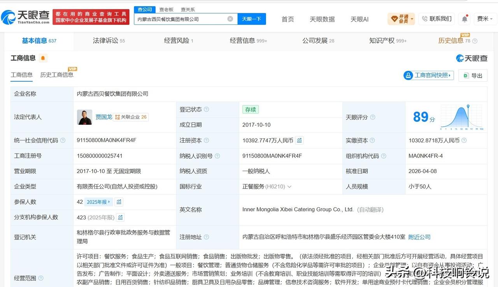Go to 首页 in the top navigation
The height and width of the screenshot is (287, 498).
[x=288, y=19]
